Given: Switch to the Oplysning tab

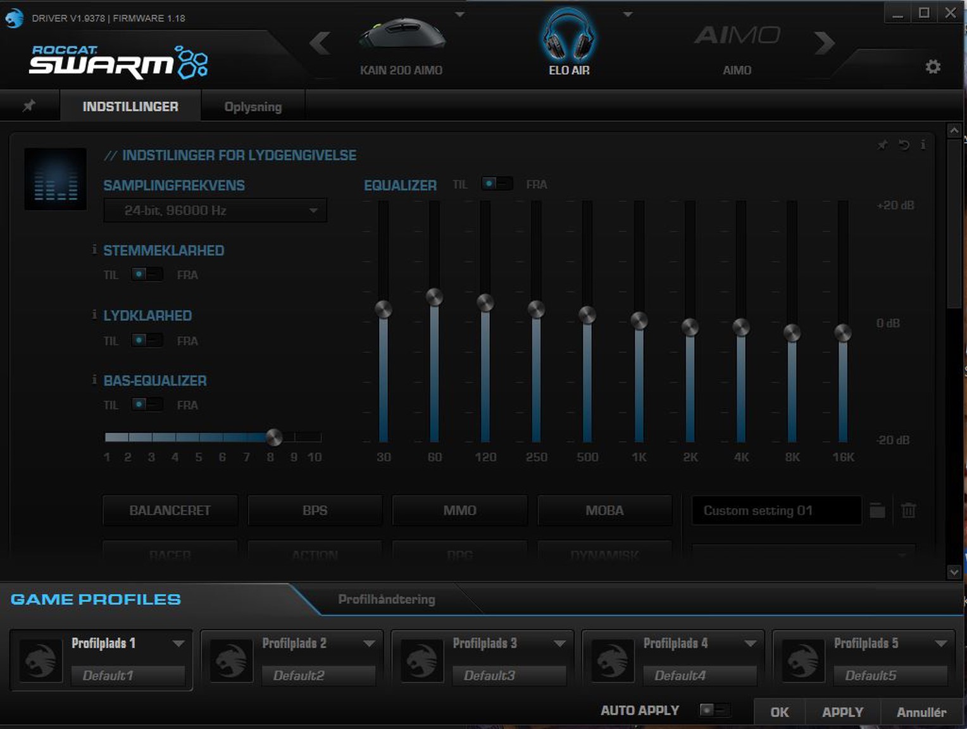Looking at the screenshot, I should pos(253,106).
